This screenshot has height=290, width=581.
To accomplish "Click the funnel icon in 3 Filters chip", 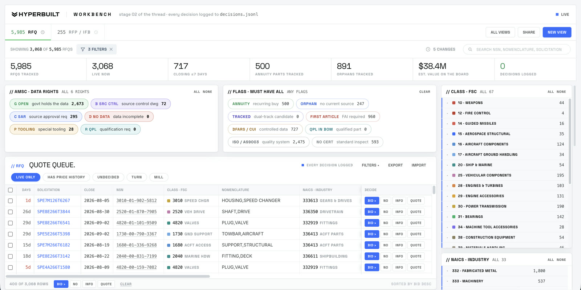I will coord(83,49).
